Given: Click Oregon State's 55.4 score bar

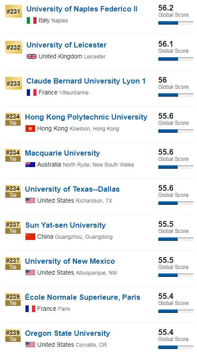Looking at the screenshot, I should (x=176, y=347).
